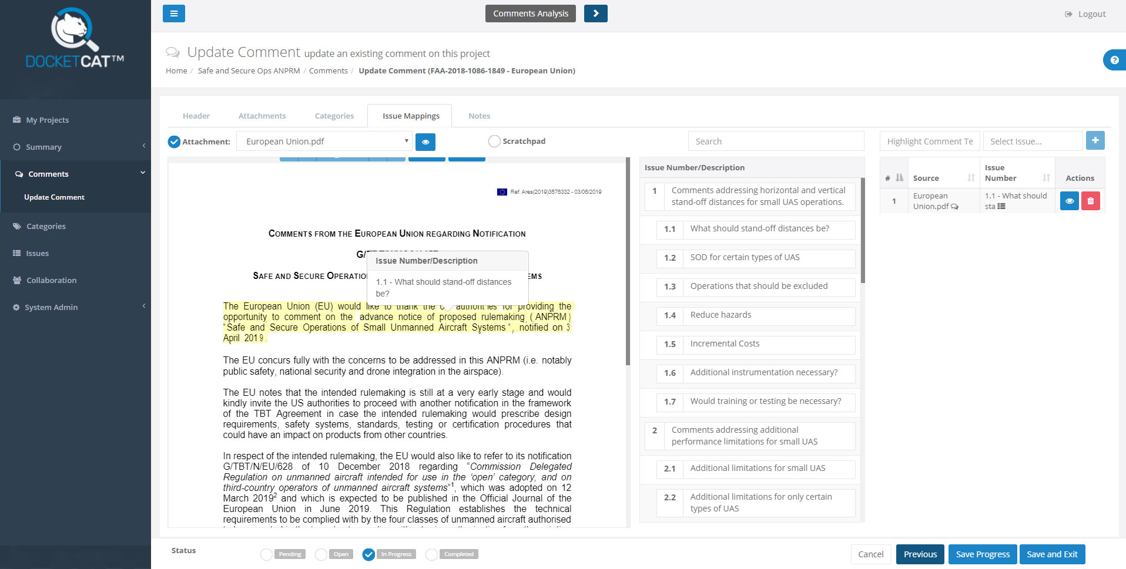Go to Home breadcrumb
Viewport: 1126px width, 569px height.
[176, 70]
